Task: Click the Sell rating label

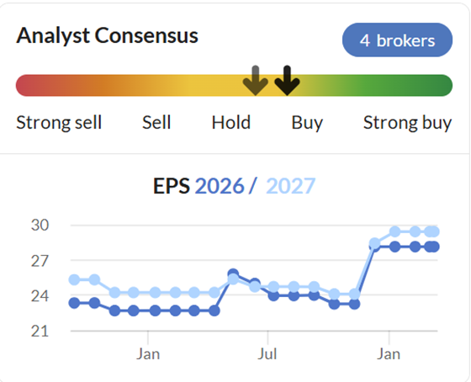Action: (156, 122)
